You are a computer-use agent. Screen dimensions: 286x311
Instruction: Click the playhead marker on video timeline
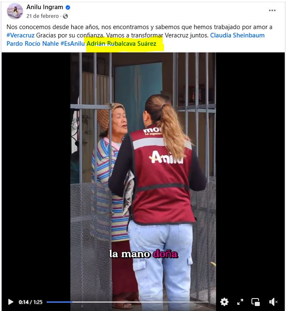[x=72, y=302]
